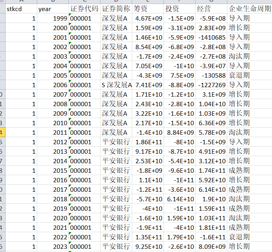Select year cell 2006
272x252 pixels.
click(53, 85)
